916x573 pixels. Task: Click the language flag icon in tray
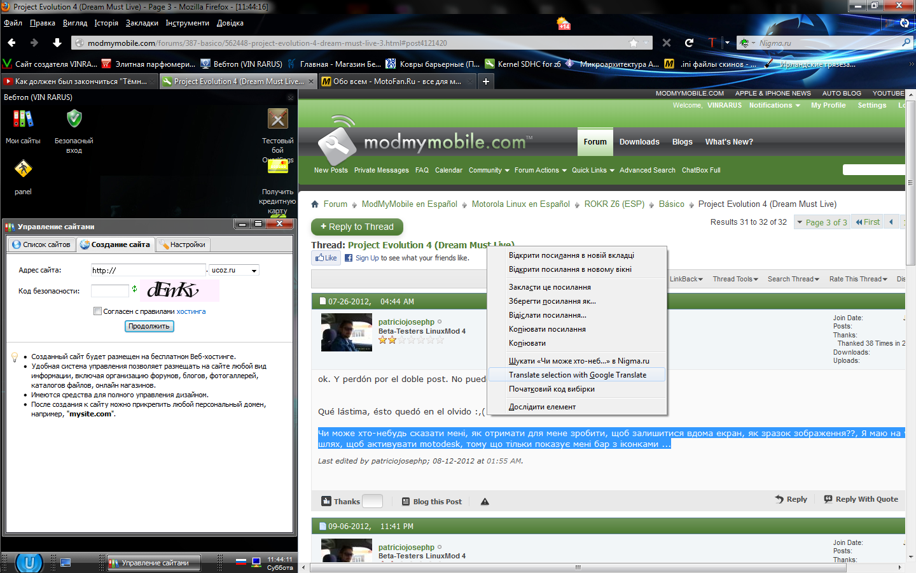coord(241,562)
